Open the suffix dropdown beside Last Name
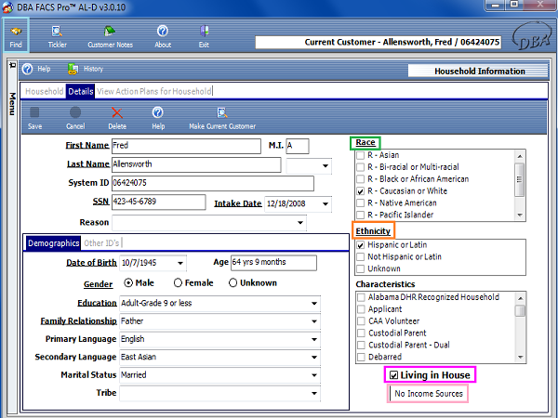This screenshot has height=418, width=558. click(x=325, y=166)
